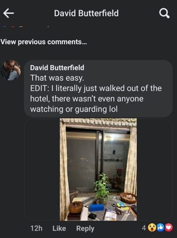Select the comment text bubble
This screenshot has height=238, width=177.
[x=98, y=88]
